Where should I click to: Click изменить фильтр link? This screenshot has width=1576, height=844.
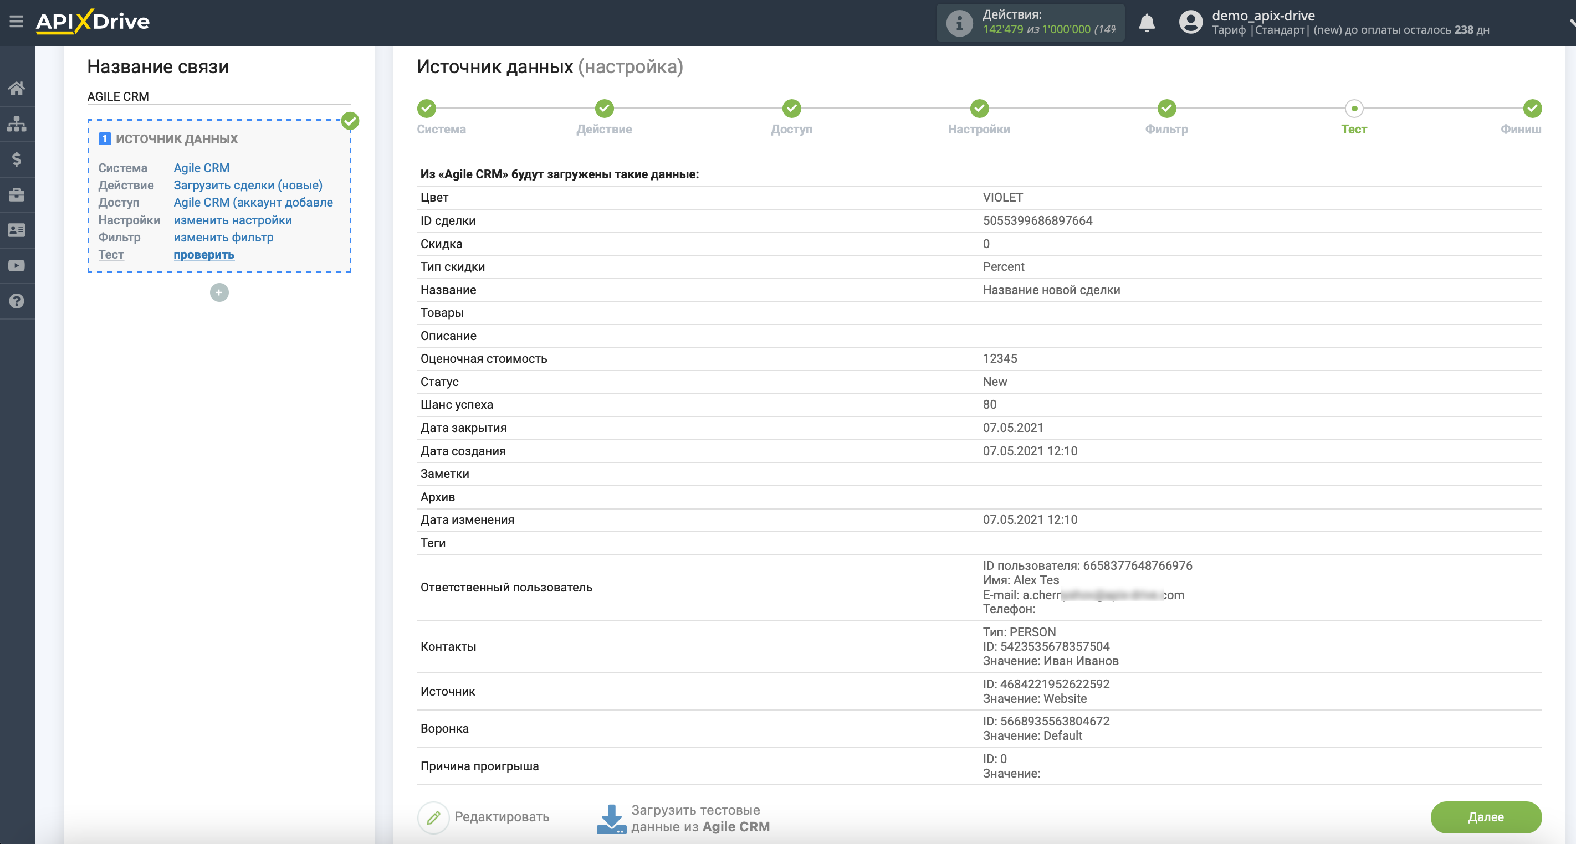(223, 236)
